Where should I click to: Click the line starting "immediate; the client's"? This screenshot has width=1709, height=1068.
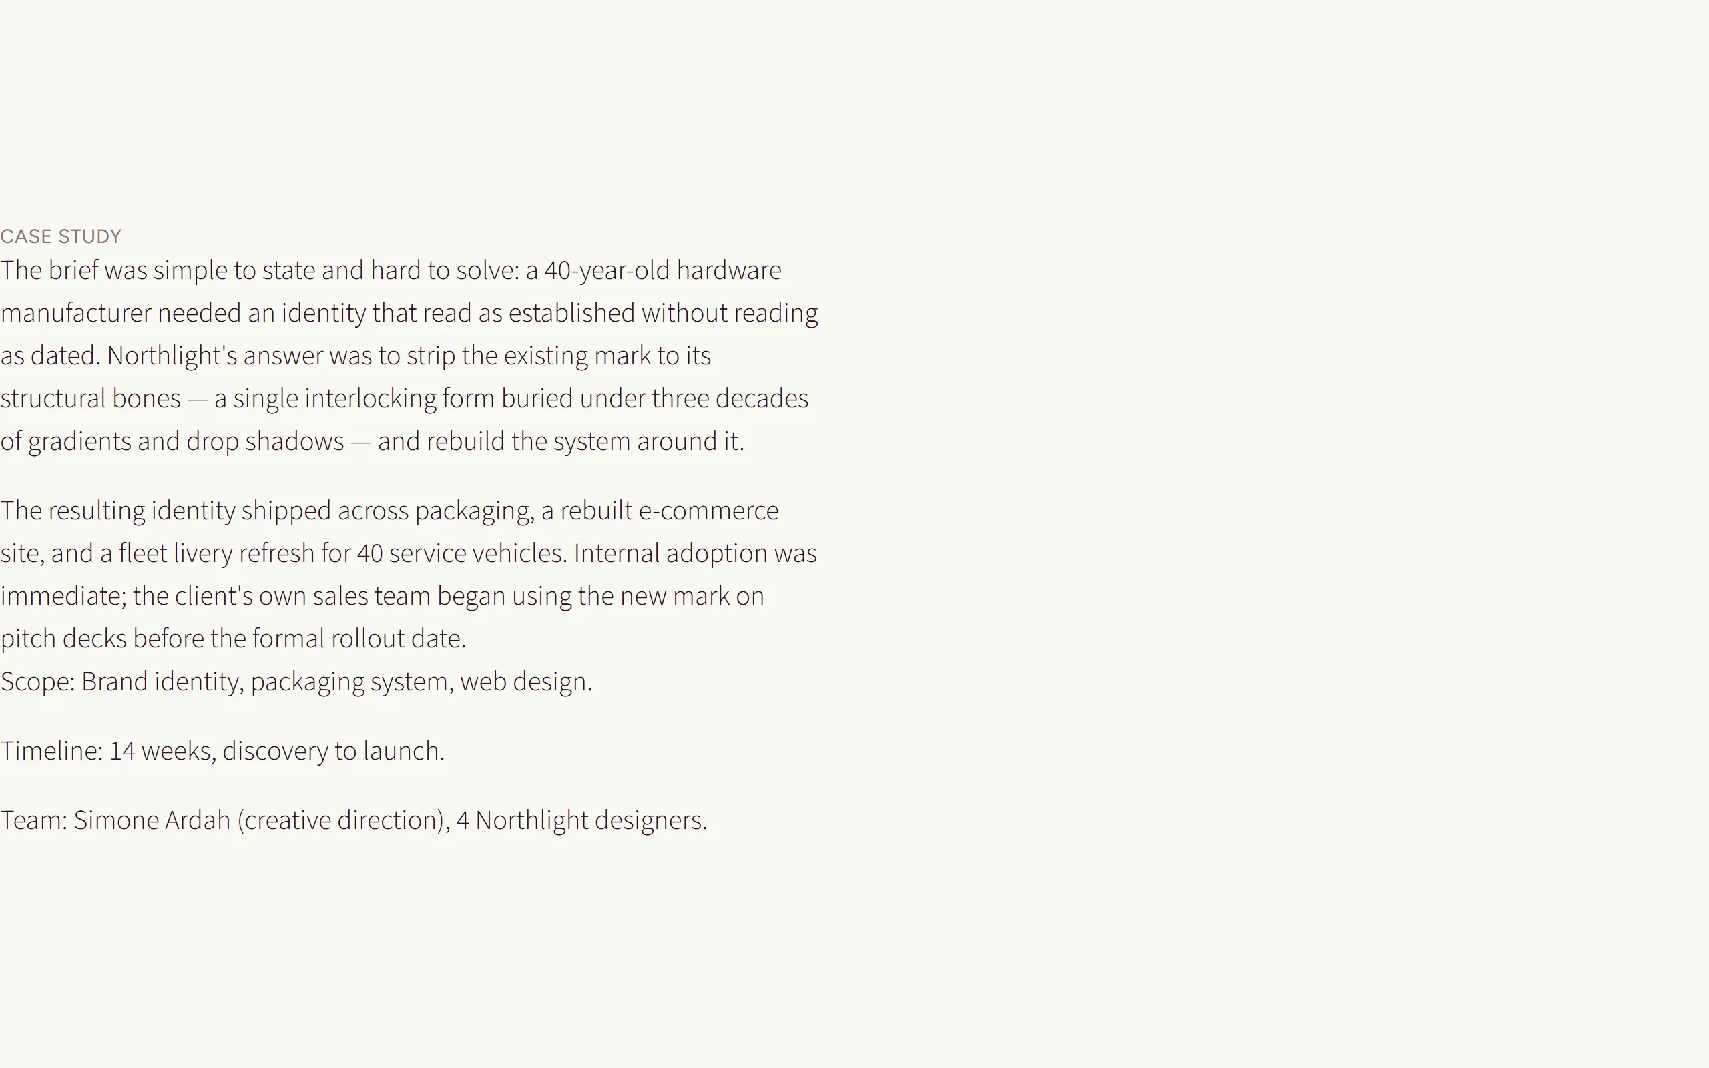point(382,596)
